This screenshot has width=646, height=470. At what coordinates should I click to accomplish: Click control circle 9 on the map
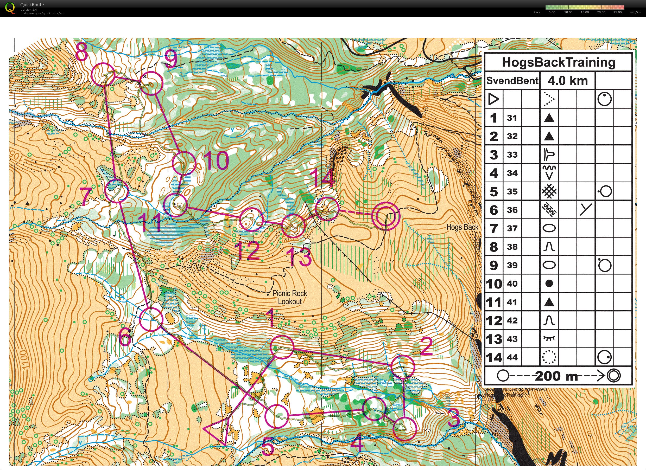point(151,83)
